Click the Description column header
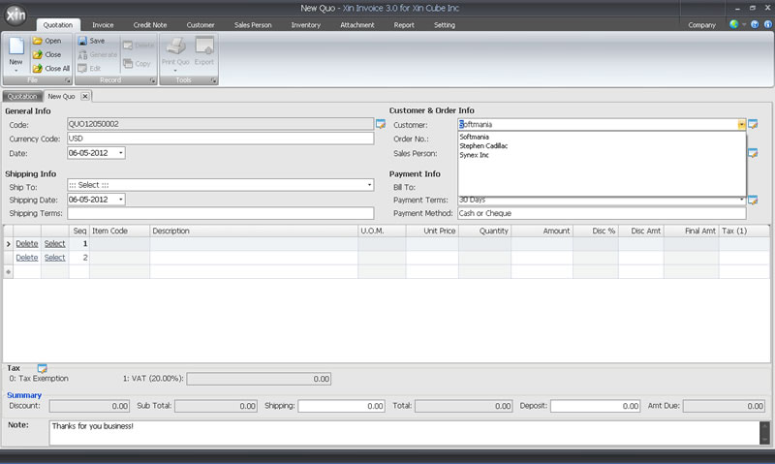The width and height of the screenshot is (775, 464). tap(254, 231)
